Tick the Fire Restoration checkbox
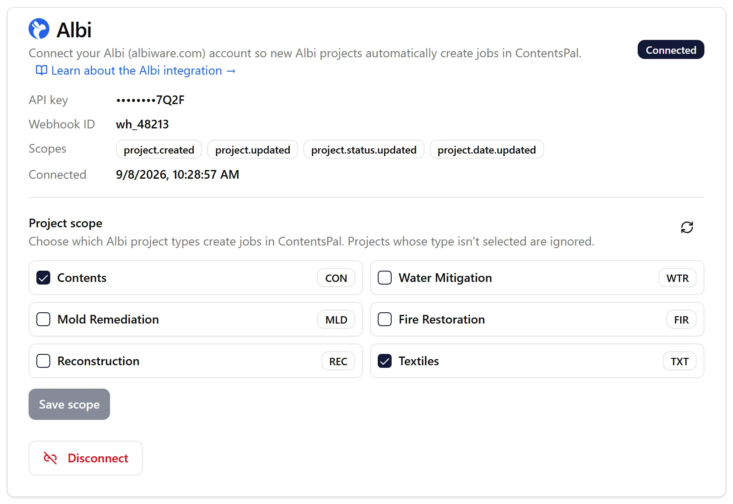 [385, 319]
